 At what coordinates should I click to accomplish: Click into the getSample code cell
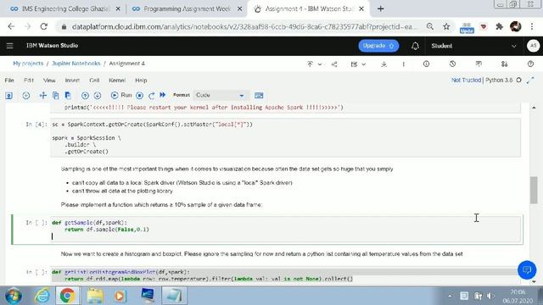285,230
